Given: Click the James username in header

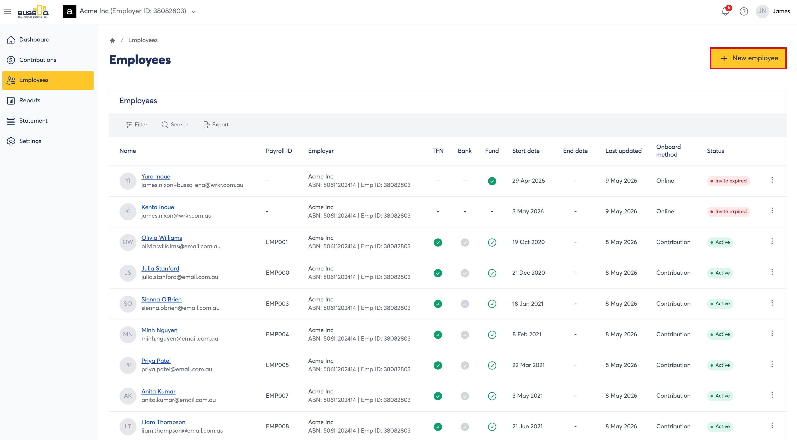Looking at the screenshot, I should (x=781, y=11).
